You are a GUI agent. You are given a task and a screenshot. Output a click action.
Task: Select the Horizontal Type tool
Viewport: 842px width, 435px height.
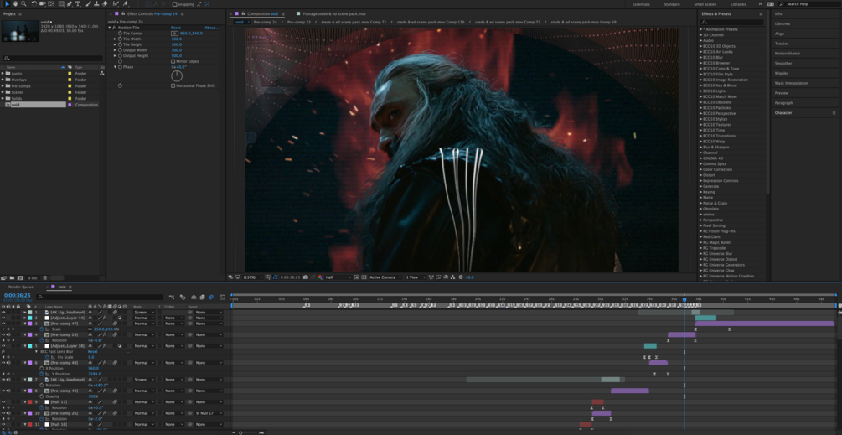click(78, 3)
